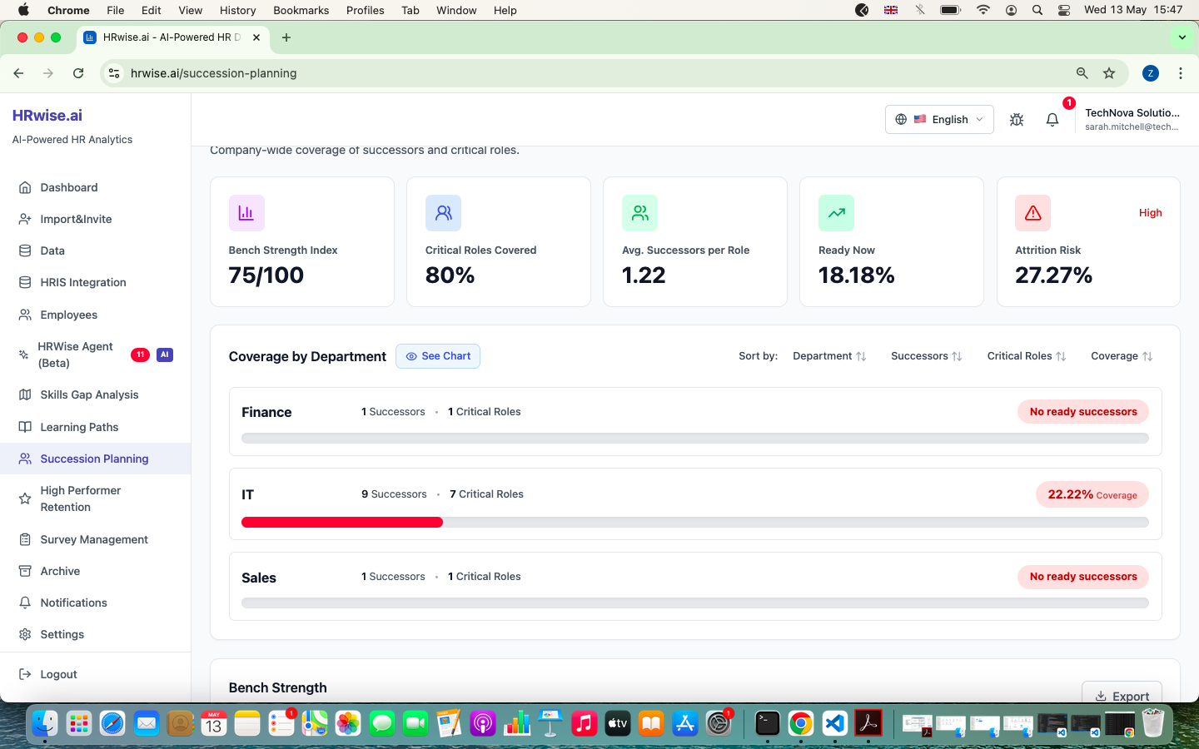The width and height of the screenshot is (1199, 749).
Task: Click the Attrition Risk warning icon
Action: point(1032,213)
